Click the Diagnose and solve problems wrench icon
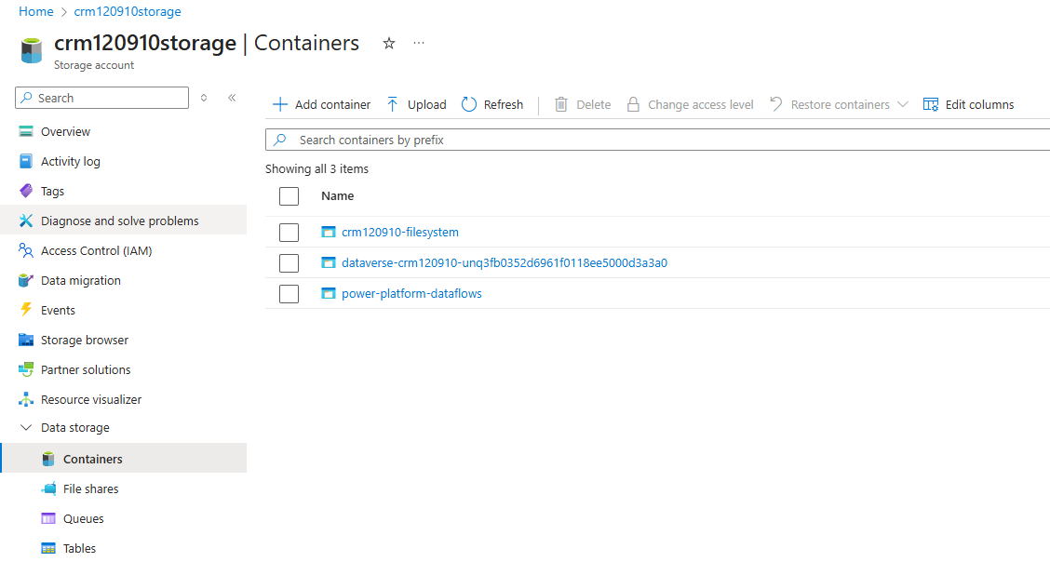 26,221
